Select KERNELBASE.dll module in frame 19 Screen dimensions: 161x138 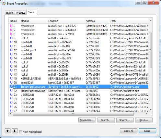(31, 79)
